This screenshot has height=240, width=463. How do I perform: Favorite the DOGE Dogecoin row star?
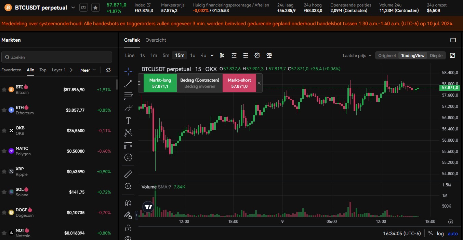click(4, 212)
